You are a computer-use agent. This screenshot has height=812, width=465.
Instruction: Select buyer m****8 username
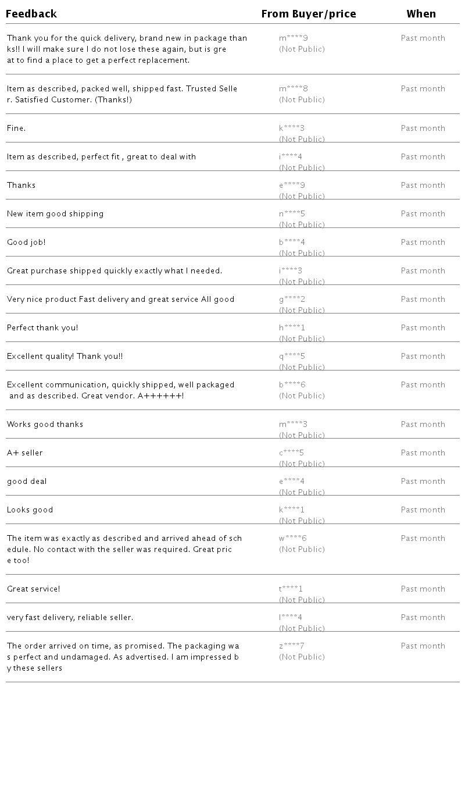click(x=294, y=89)
